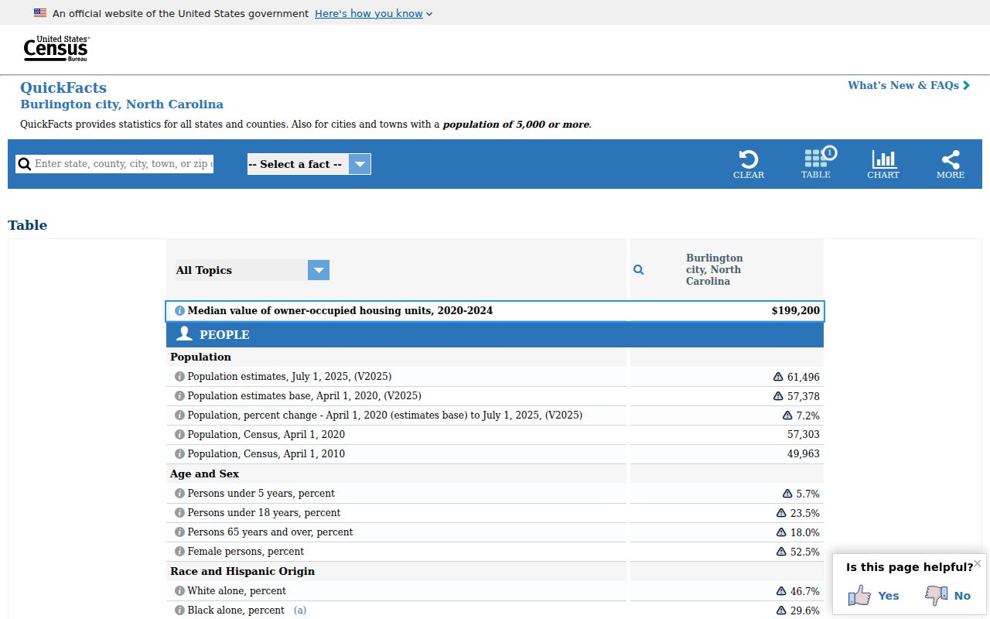990x619 pixels.
Task: Open What's New & FAQs link
Action: point(909,85)
